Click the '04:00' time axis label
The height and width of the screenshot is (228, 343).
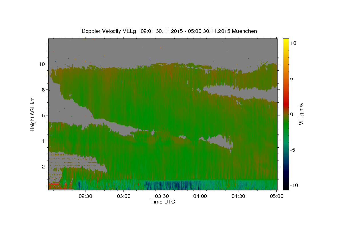[x=200, y=196]
